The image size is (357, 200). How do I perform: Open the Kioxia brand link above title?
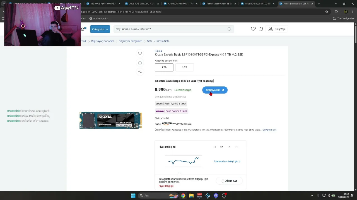click(x=158, y=51)
